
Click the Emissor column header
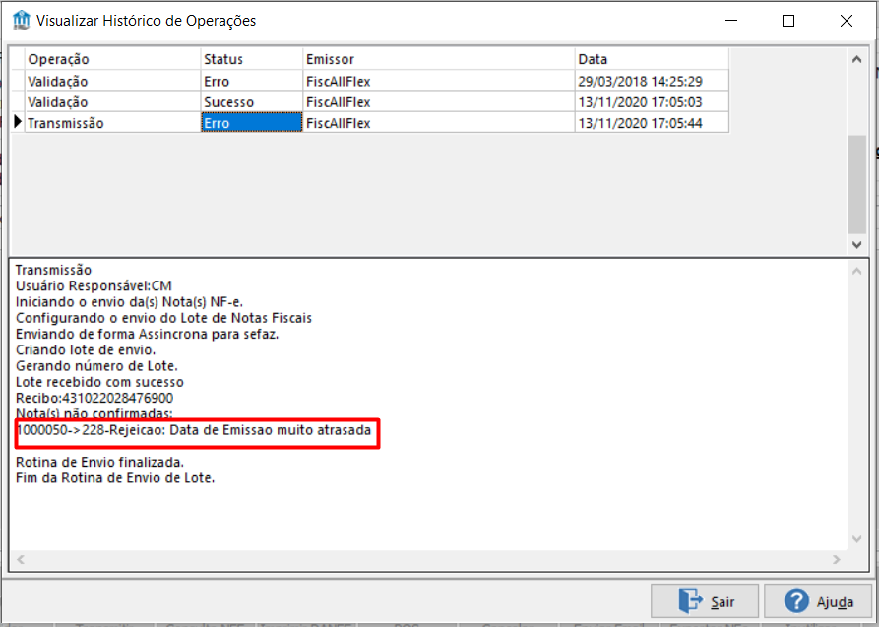tap(439, 59)
